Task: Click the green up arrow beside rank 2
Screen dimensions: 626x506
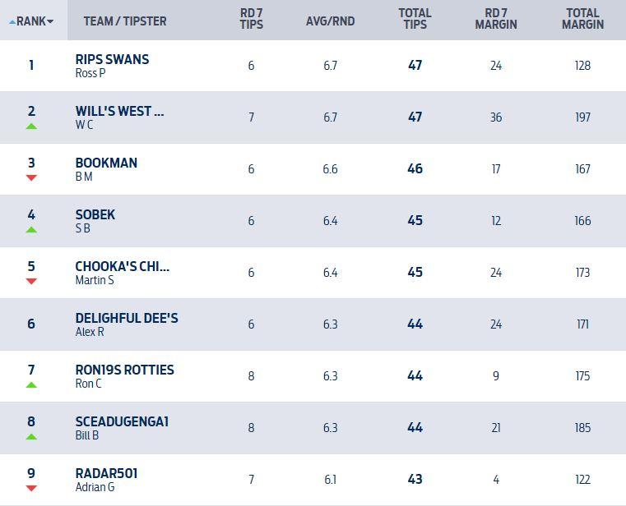Action: coord(31,126)
